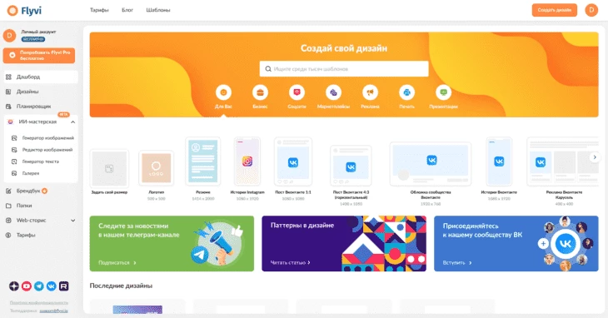Screen dimensions: 608x318
Task: Click Подписаться on telegram banner
Action: click(117, 262)
